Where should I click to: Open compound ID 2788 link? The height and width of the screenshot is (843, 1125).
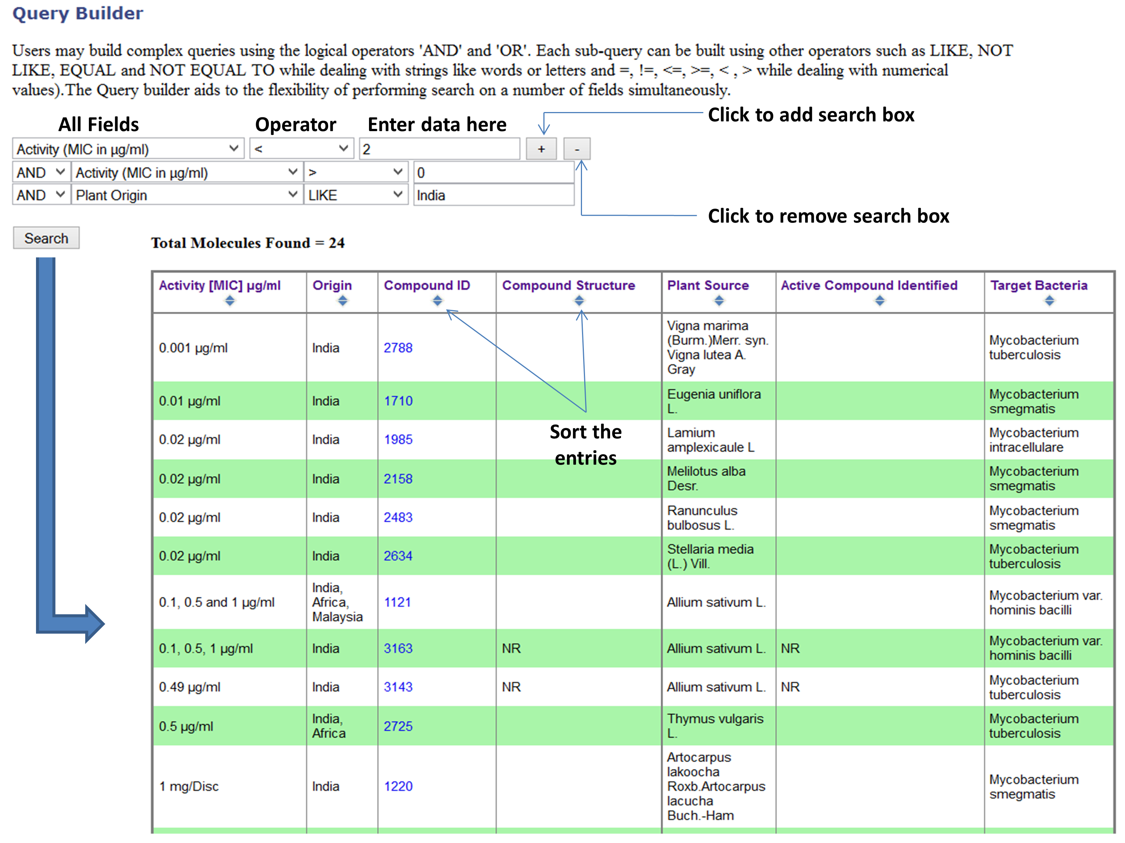pos(398,348)
